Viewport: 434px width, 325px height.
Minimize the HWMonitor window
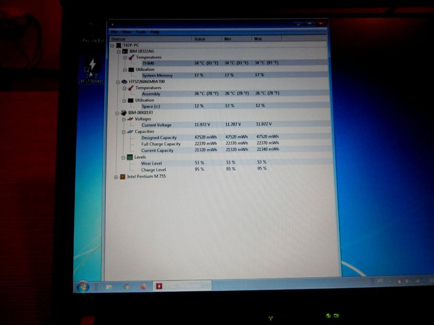point(298,24)
